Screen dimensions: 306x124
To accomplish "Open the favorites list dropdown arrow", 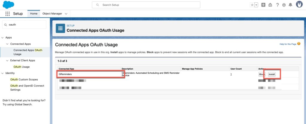I will click(256, 5).
